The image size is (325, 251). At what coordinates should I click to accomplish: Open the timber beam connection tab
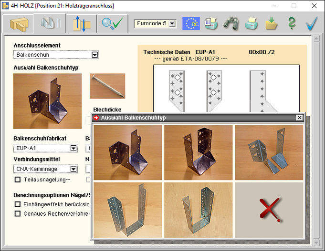pyautogui.click(x=19, y=23)
